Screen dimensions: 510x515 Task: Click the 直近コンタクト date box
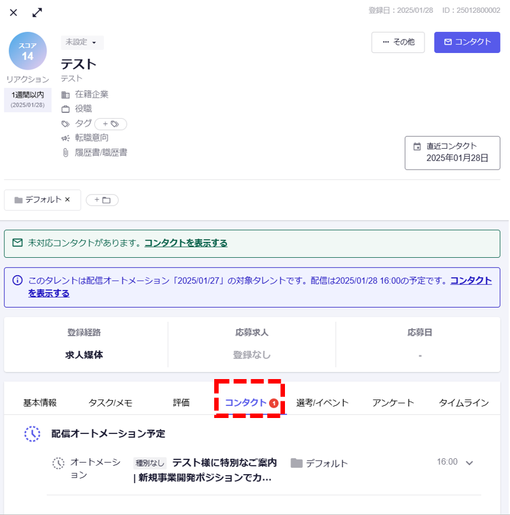pyautogui.click(x=452, y=152)
